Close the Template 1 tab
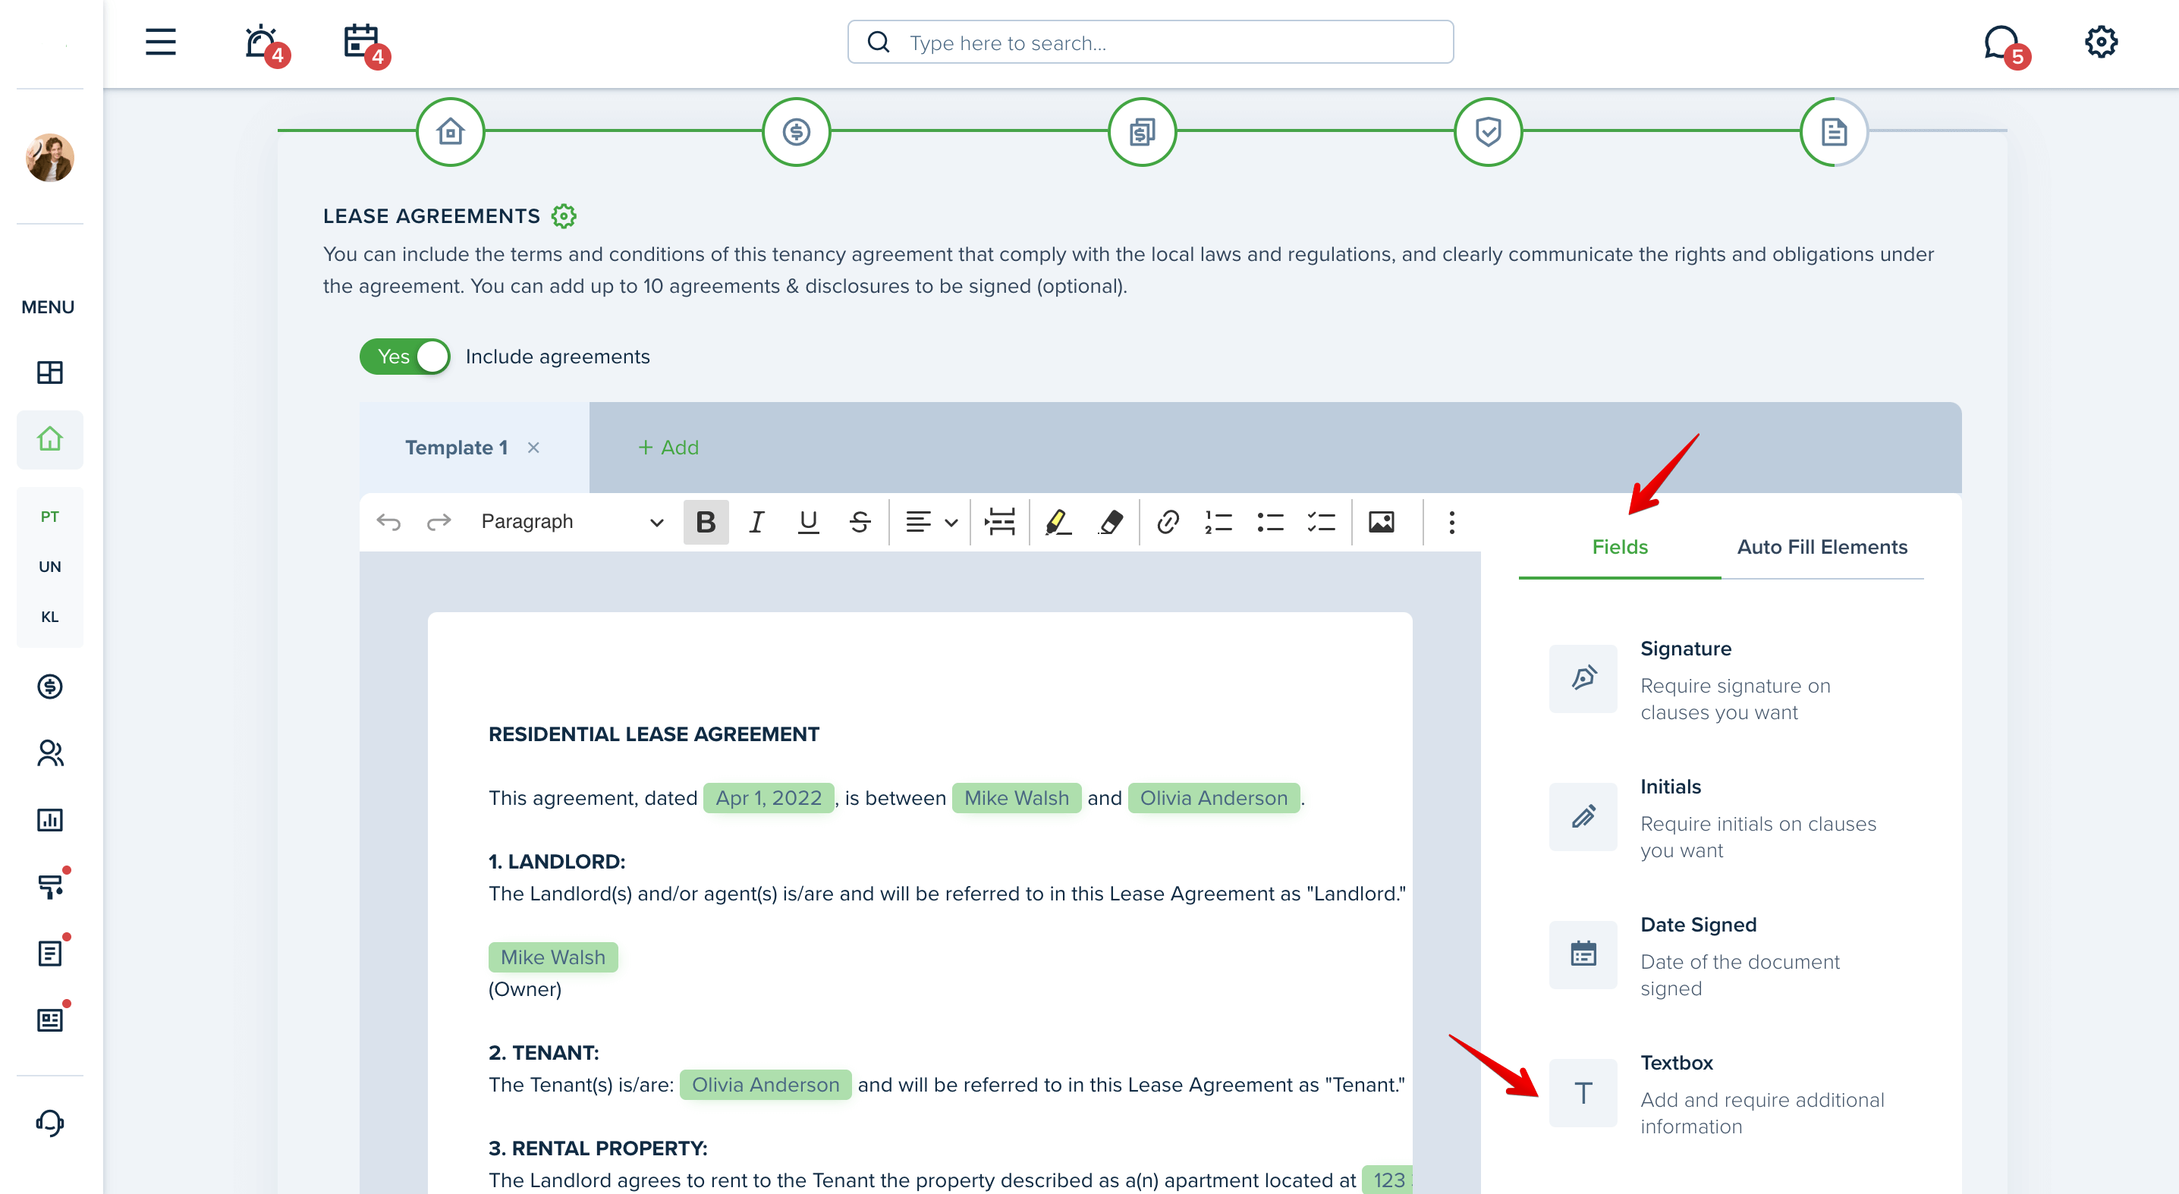This screenshot has height=1194, width=2179. 533,448
